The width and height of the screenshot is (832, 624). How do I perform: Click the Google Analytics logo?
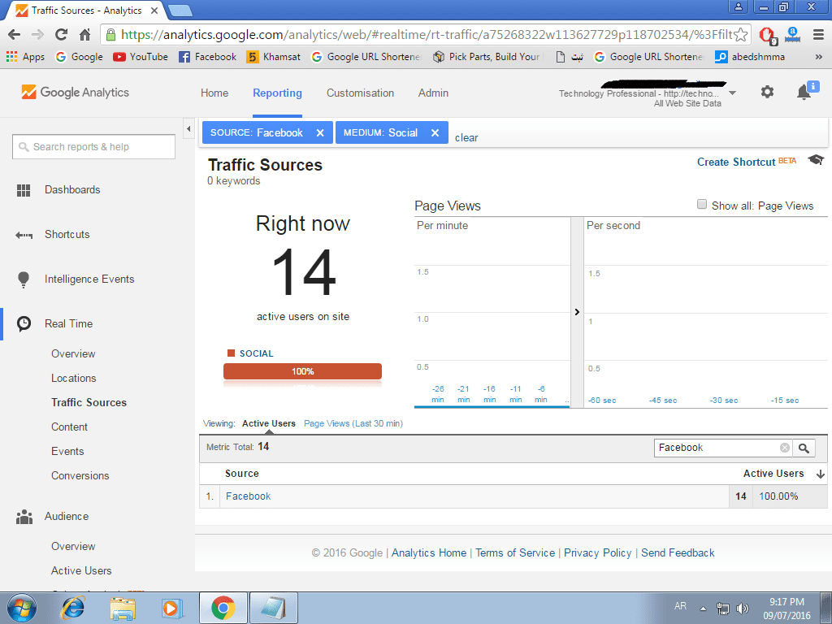pyautogui.click(x=76, y=93)
